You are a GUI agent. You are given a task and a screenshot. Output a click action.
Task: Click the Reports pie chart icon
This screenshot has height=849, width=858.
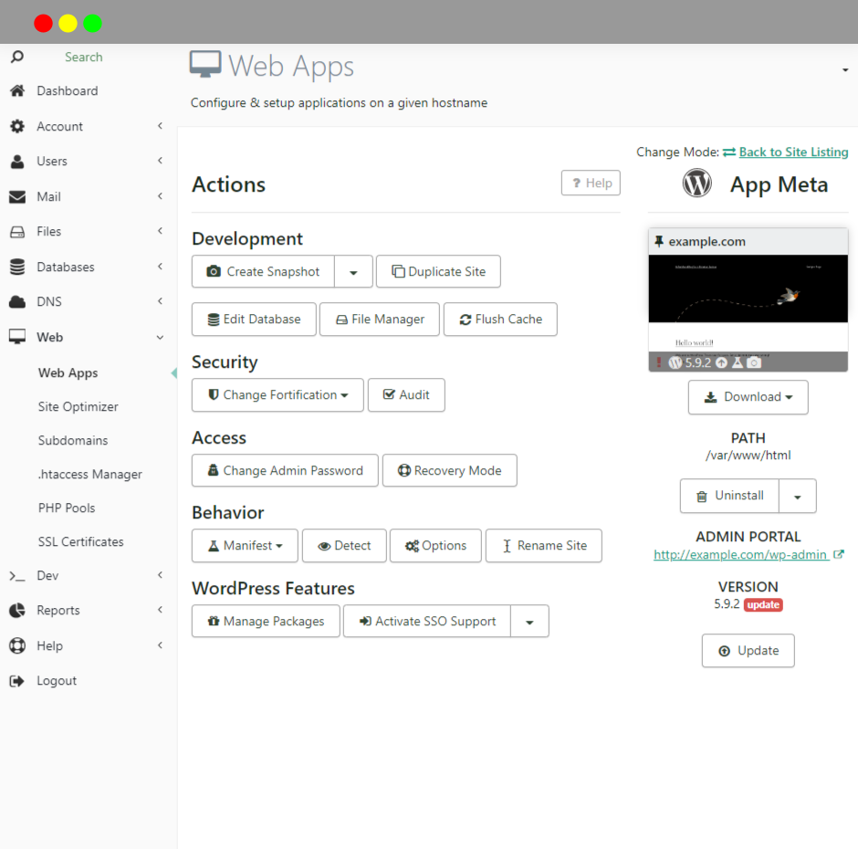point(17,611)
